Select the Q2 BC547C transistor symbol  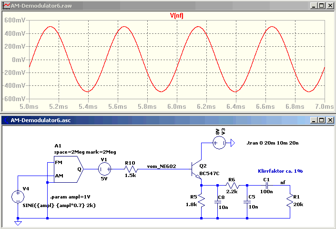pos(196,169)
